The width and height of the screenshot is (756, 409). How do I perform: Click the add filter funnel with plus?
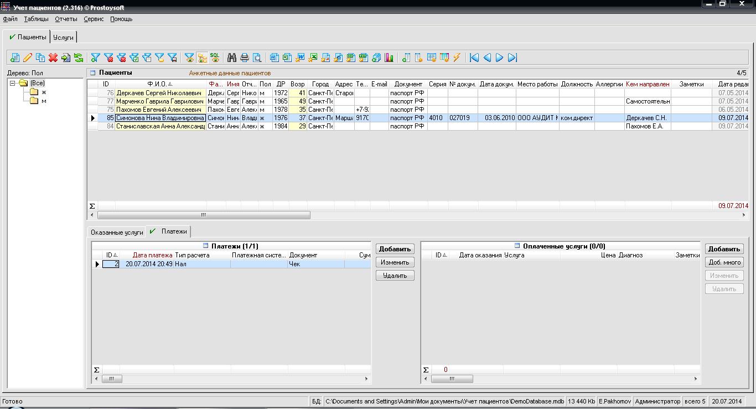tap(95, 58)
